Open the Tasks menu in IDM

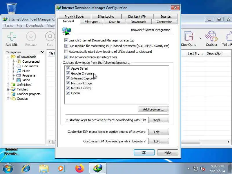(9, 26)
